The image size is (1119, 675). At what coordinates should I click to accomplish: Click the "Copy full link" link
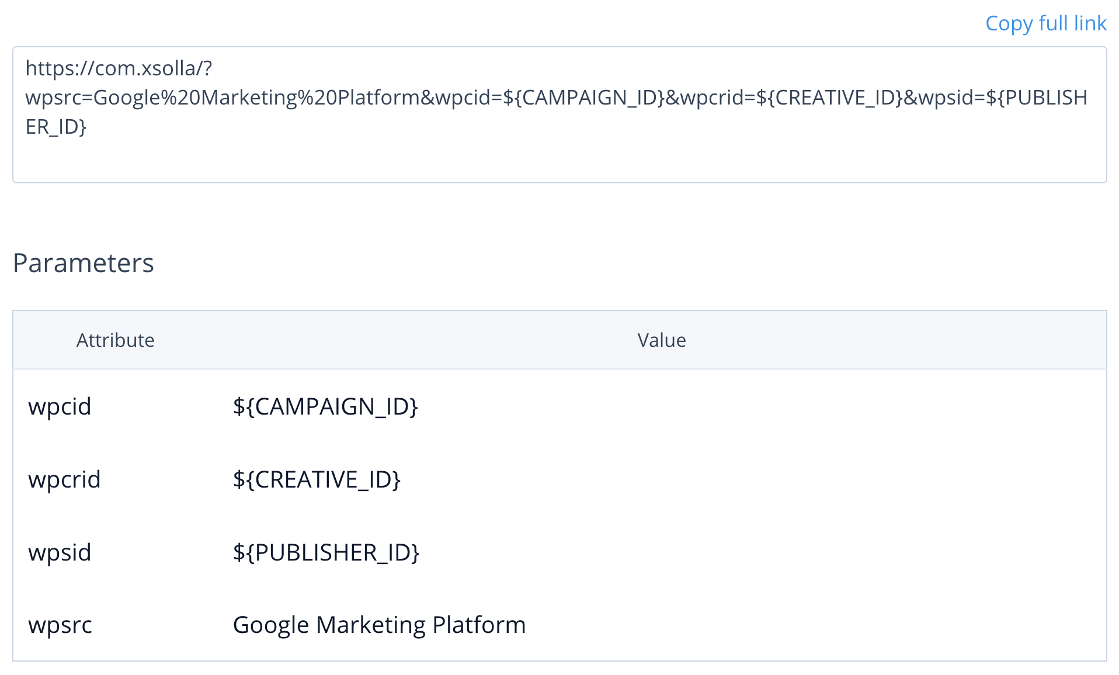coord(1045,23)
